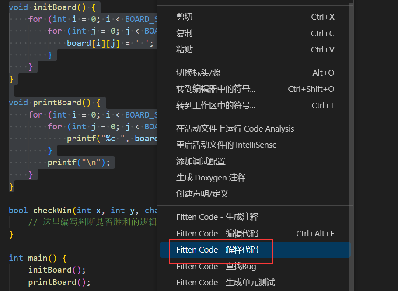Viewport: 398px width, 291px height.
Task: Choose 添加调试配置 menu item
Action: tap(255, 161)
